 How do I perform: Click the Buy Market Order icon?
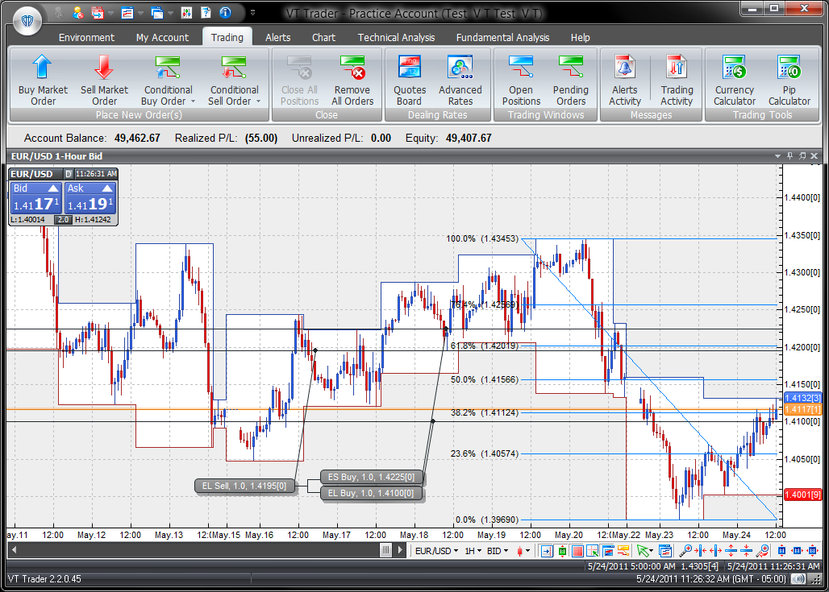[x=43, y=68]
